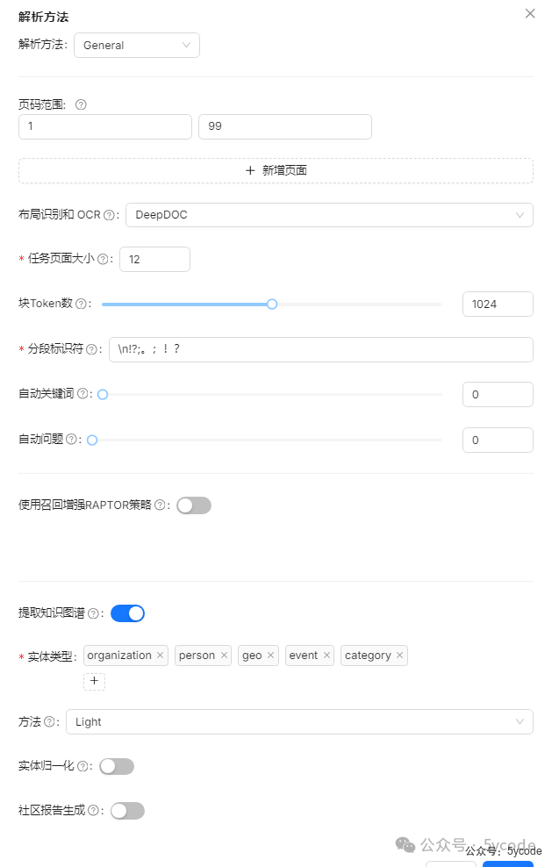
Task: Open help tooltip beside 页码范围 label
Action: tap(80, 104)
